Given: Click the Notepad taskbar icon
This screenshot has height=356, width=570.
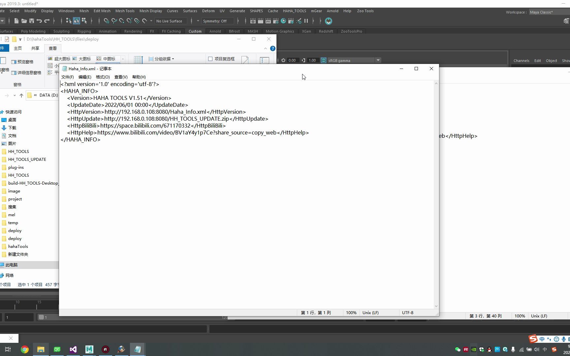Looking at the screenshot, I should point(138,349).
